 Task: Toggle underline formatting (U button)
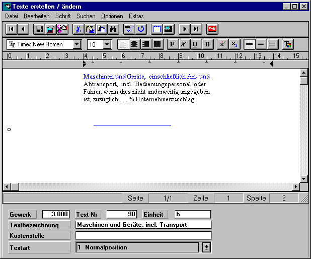point(195,44)
